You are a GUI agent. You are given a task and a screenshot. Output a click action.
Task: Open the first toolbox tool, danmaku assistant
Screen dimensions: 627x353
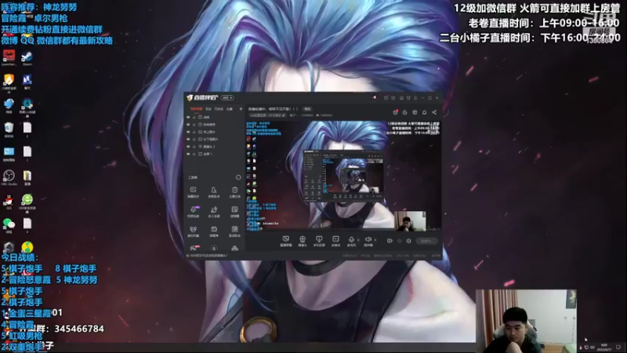point(193,191)
